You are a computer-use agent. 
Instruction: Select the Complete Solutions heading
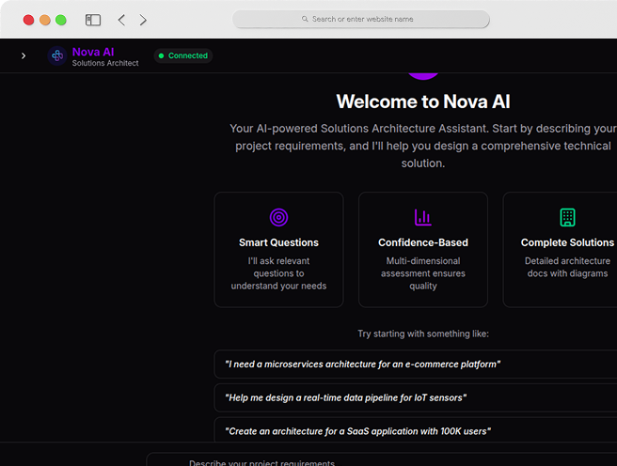[x=567, y=242]
